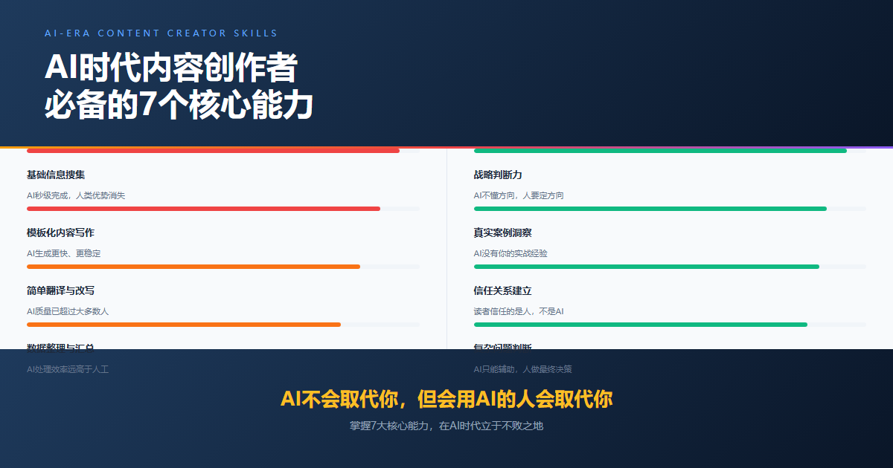This screenshot has height=468, width=893.
Task: Click the '模板化内容写作' heading
Action: (60, 233)
